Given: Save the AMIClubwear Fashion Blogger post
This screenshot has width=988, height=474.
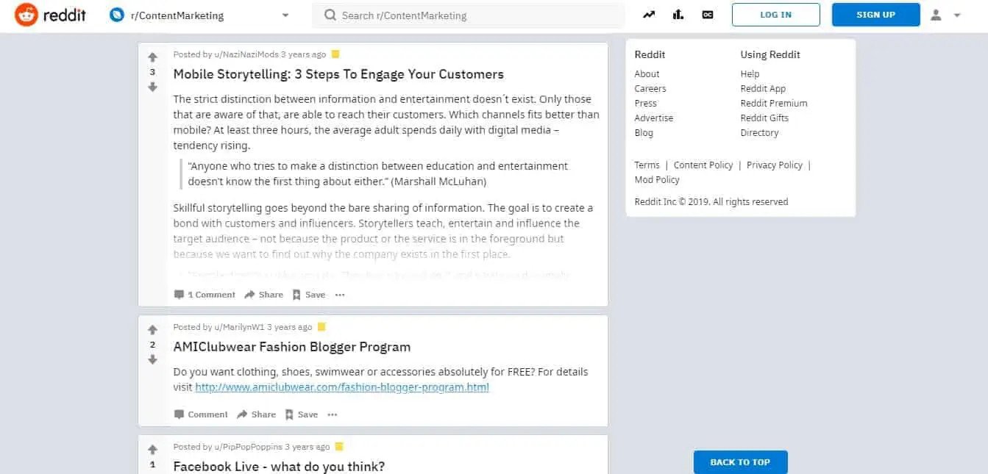Looking at the screenshot, I should pos(301,414).
